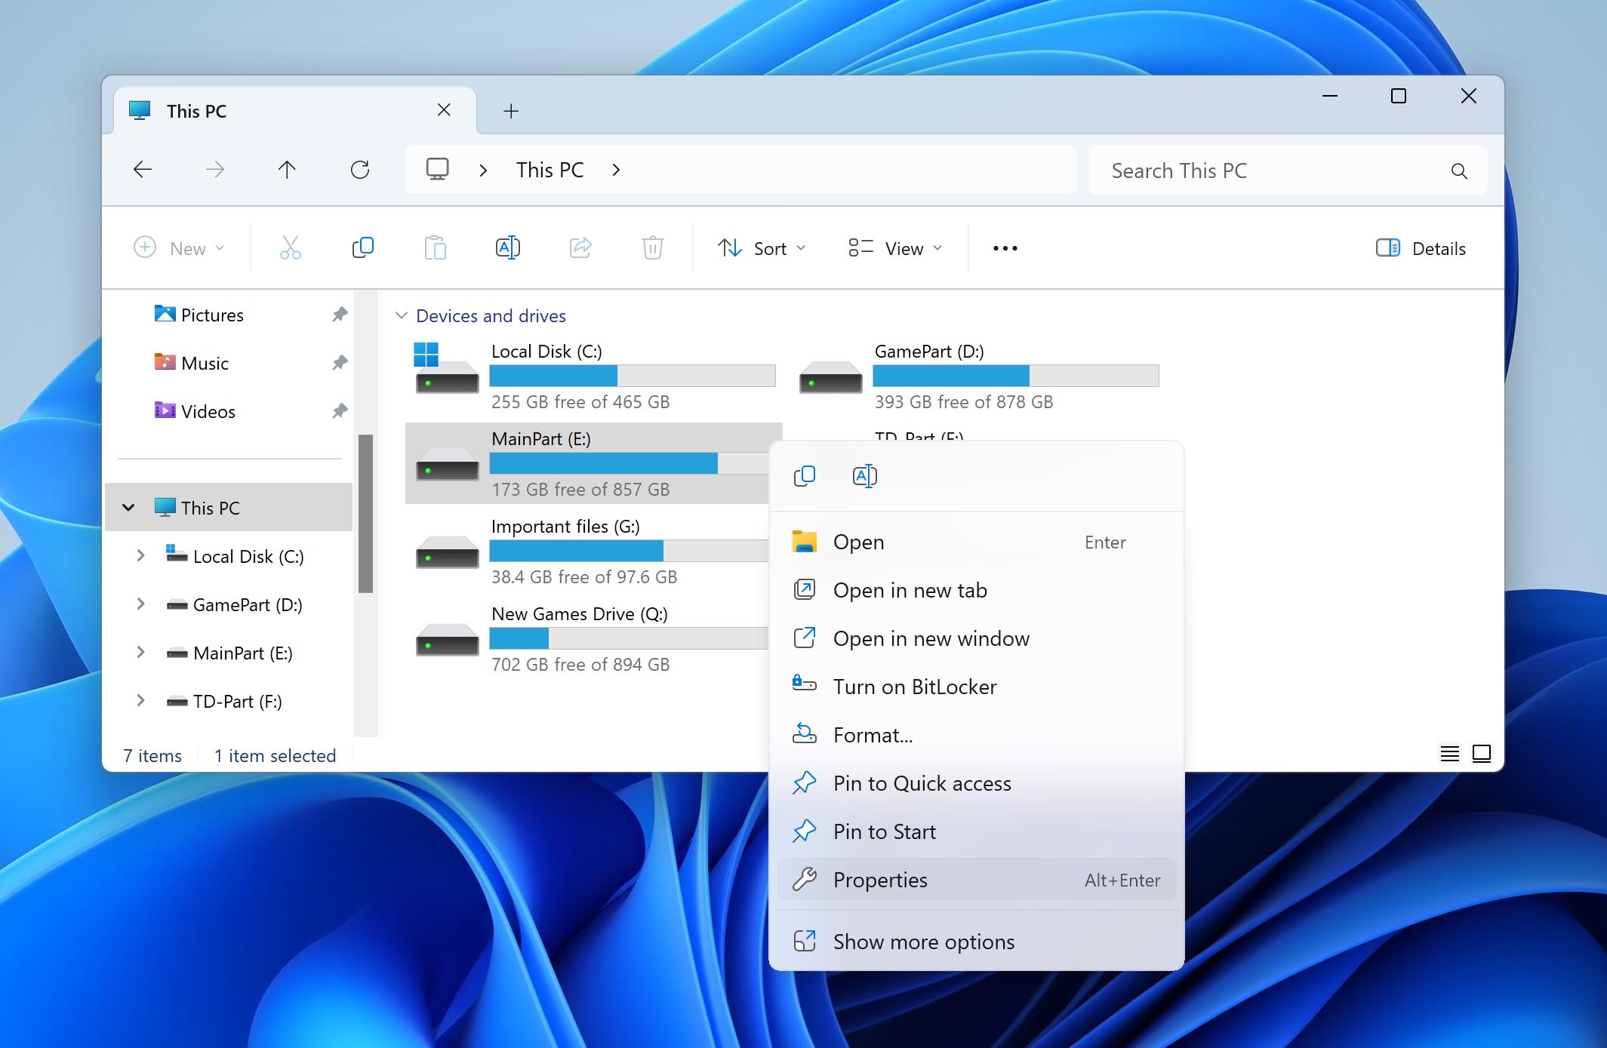1607x1048 pixels.
Task: Choose Open from the context menu
Action: tap(976, 542)
